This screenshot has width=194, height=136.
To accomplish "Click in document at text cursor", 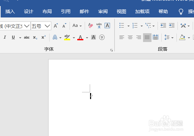I will coord(90,96).
